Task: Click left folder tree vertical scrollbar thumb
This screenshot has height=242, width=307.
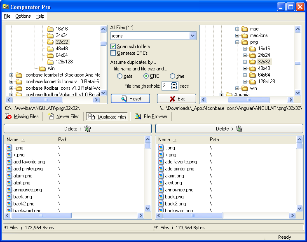Action: (103, 43)
